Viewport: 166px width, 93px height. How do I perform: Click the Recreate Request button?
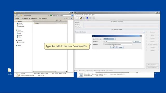153,44
